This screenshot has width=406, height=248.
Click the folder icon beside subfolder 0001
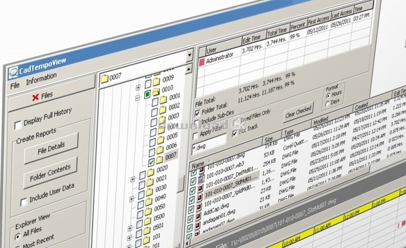(x=163, y=100)
